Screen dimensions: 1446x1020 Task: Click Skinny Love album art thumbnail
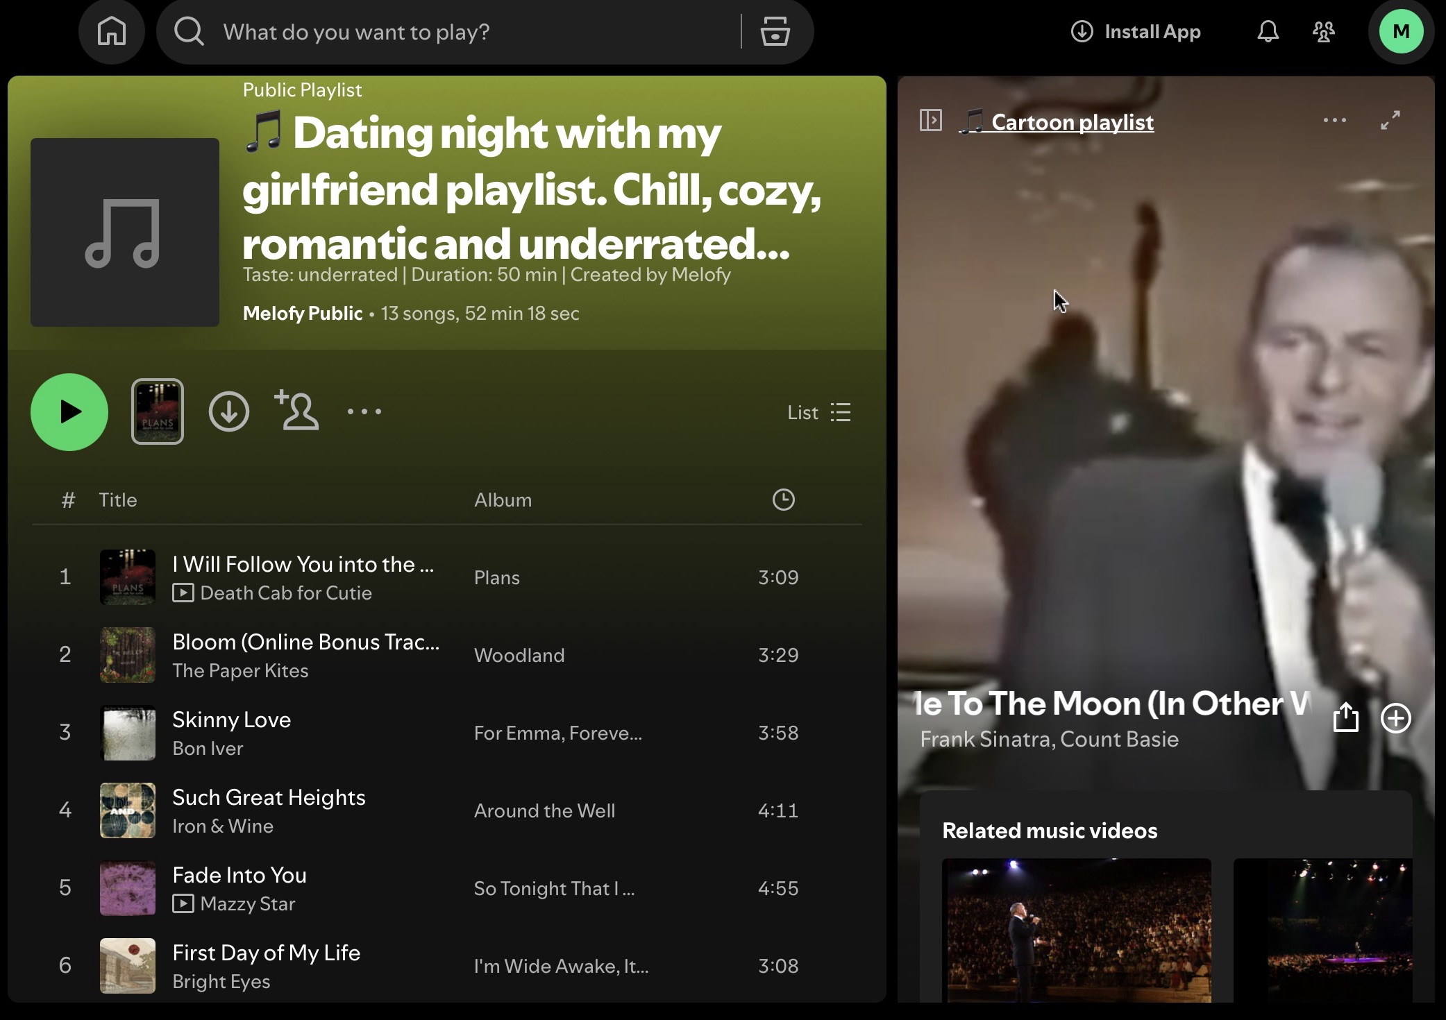click(x=128, y=733)
